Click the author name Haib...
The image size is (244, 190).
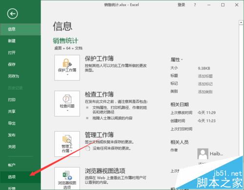pyautogui.click(x=216, y=153)
